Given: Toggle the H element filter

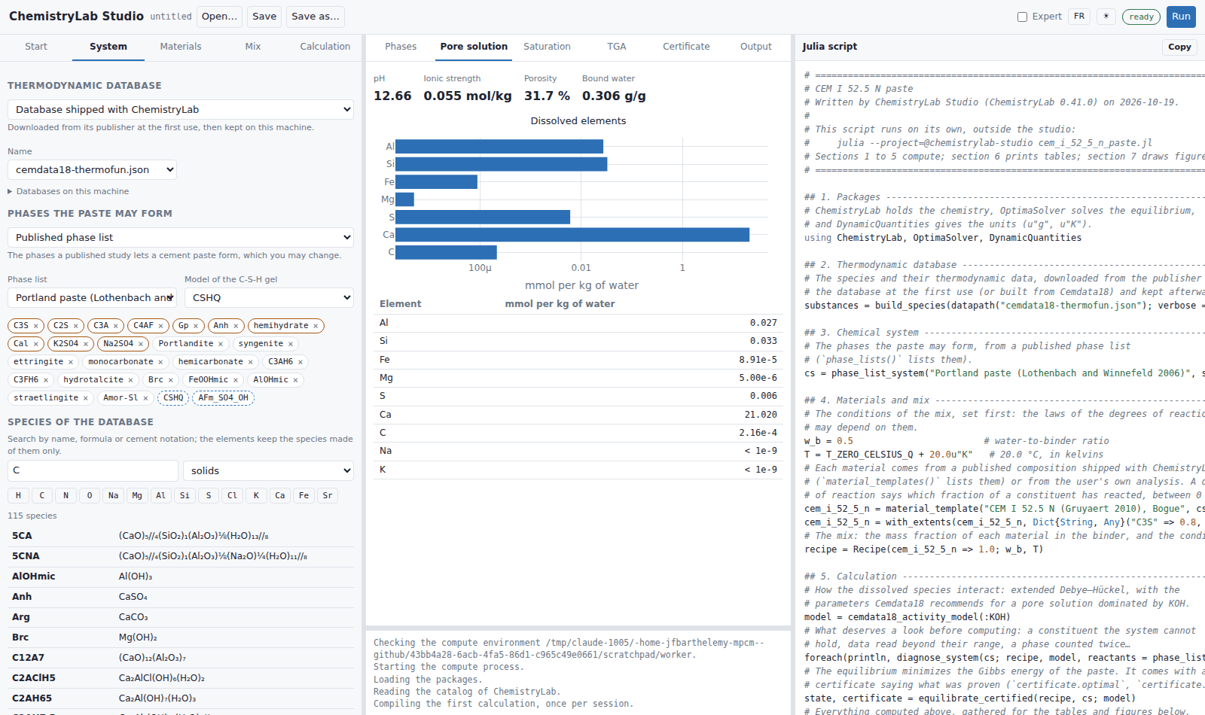Looking at the screenshot, I should 18,495.
